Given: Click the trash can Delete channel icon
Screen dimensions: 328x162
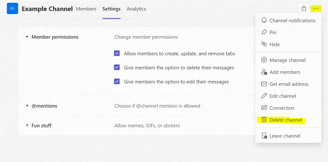Looking at the screenshot, I should [x=264, y=120].
